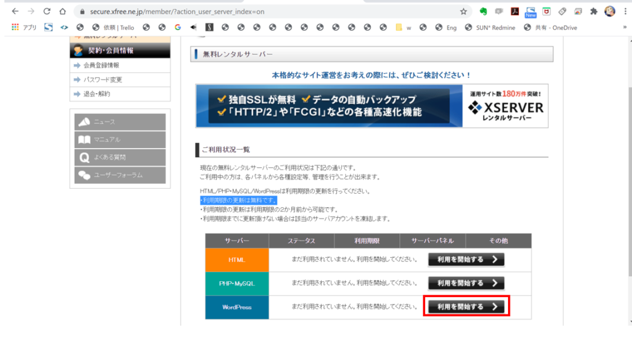This screenshot has width=632, height=341.
Task: Click the browser reload icon
Action: click(x=47, y=11)
